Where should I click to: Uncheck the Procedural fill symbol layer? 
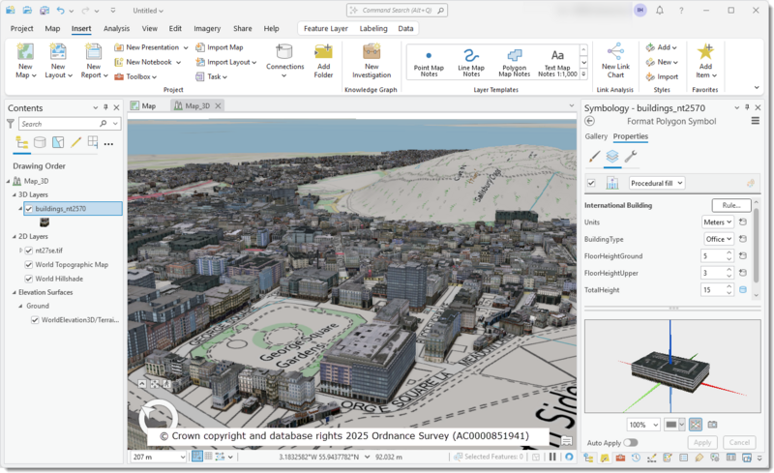(x=591, y=183)
